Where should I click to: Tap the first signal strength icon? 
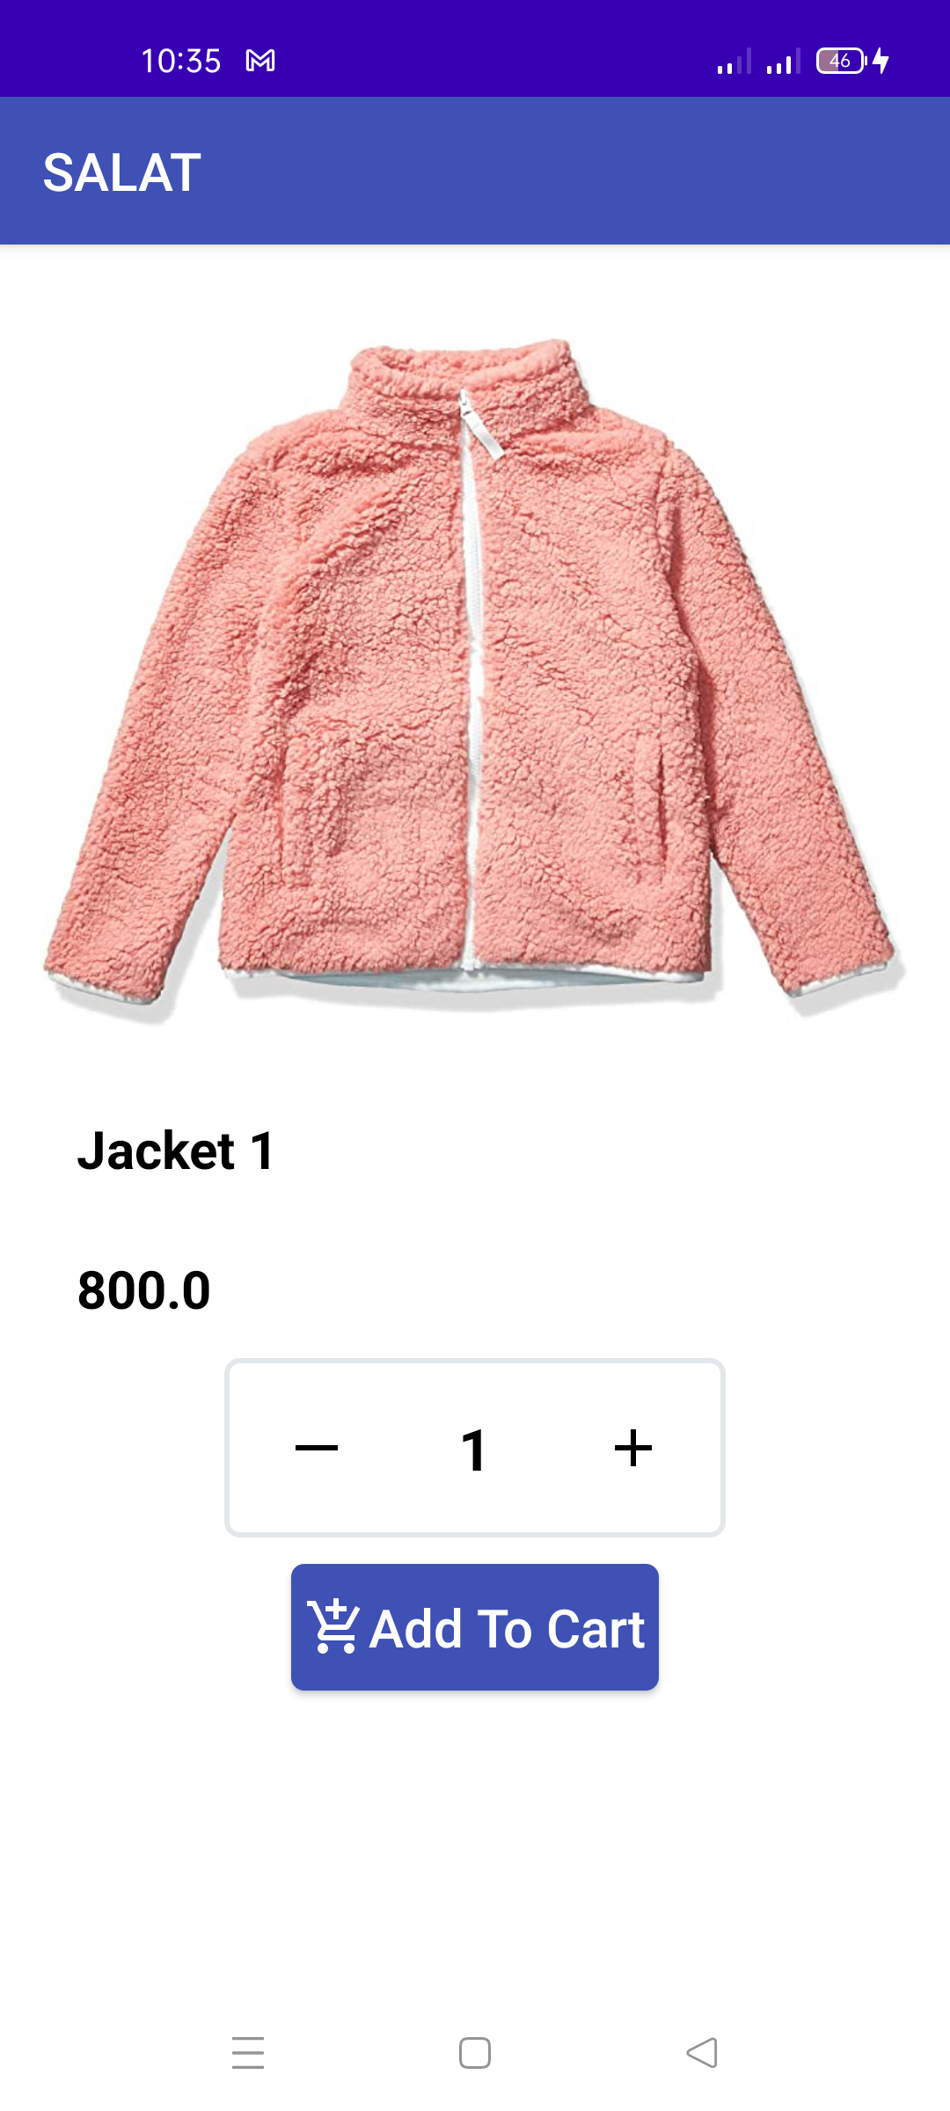pyautogui.click(x=734, y=61)
